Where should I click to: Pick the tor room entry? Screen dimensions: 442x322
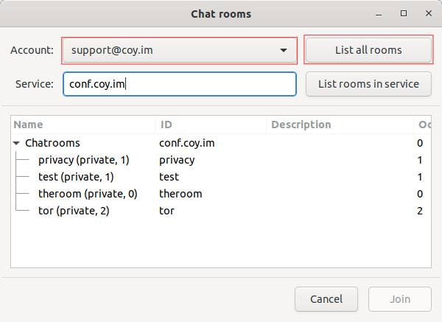(75, 211)
